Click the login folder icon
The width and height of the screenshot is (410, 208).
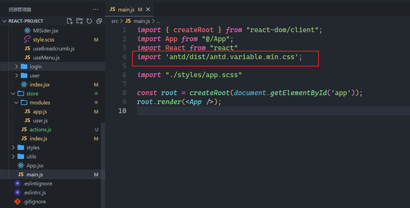(x=24, y=67)
